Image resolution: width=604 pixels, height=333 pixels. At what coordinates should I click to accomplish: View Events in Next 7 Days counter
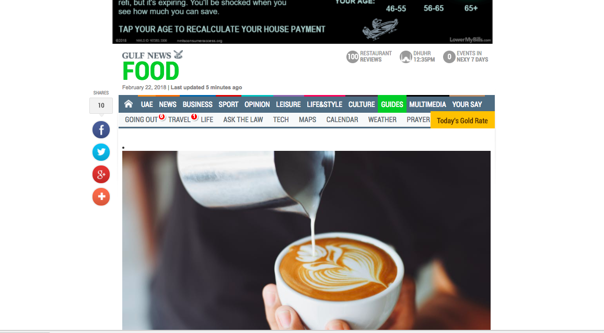tap(449, 57)
